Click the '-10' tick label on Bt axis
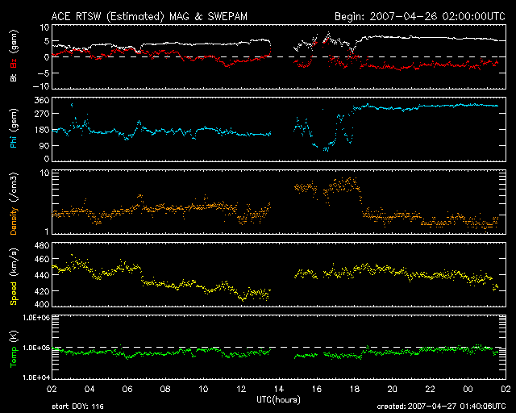Viewport: 516px width, 413px height. click(x=41, y=86)
